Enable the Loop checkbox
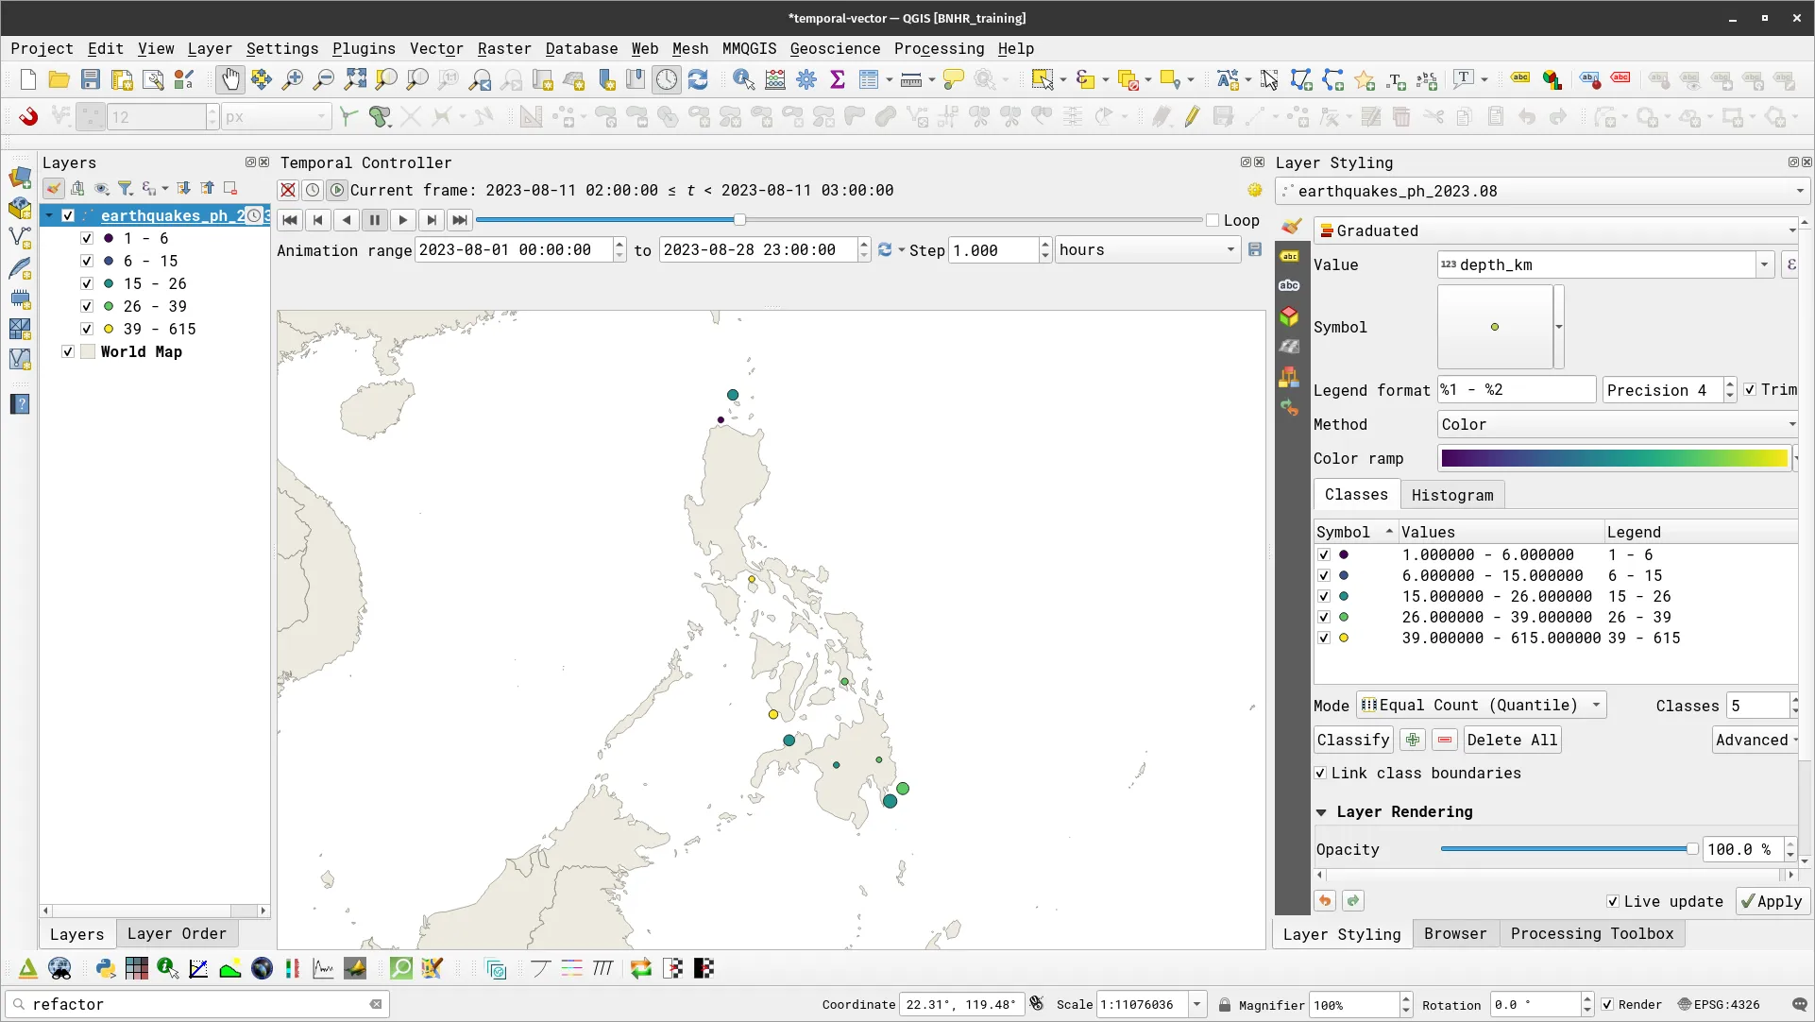The width and height of the screenshot is (1815, 1022). [1213, 220]
